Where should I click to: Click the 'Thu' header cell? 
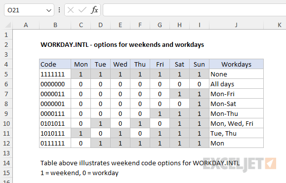pyautogui.click(x=140, y=64)
